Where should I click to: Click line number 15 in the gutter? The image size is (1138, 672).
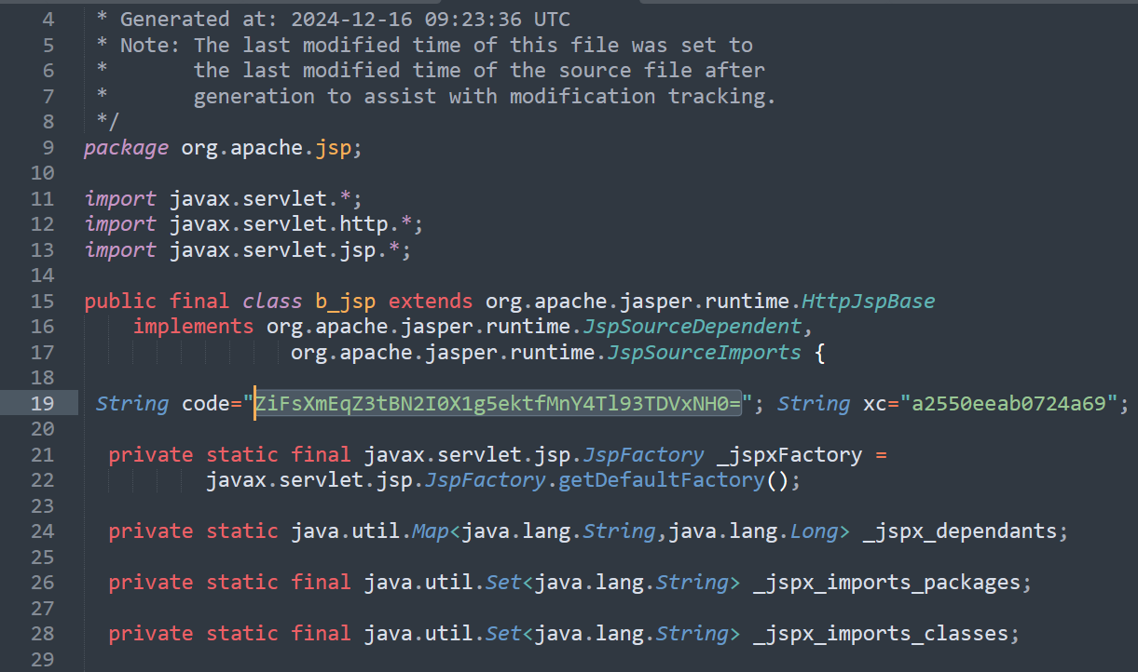click(43, 301)
